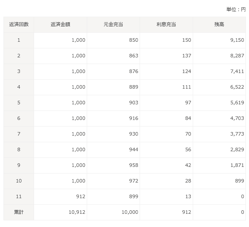
Task: Click interest value 124 in row 3
Action: click(186, 71)
